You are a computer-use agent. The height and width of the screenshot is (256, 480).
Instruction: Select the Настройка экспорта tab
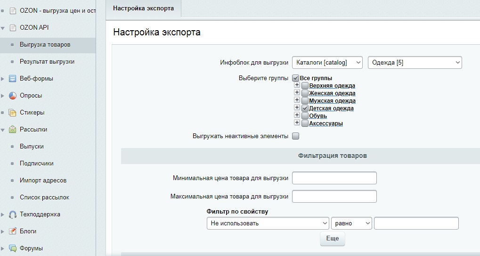143,8
